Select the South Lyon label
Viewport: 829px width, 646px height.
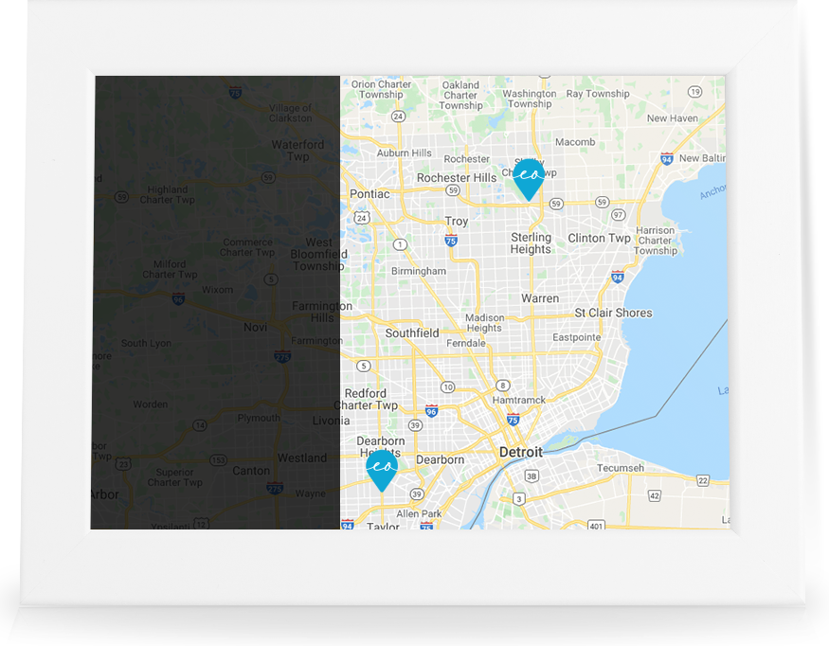point(146,343)
